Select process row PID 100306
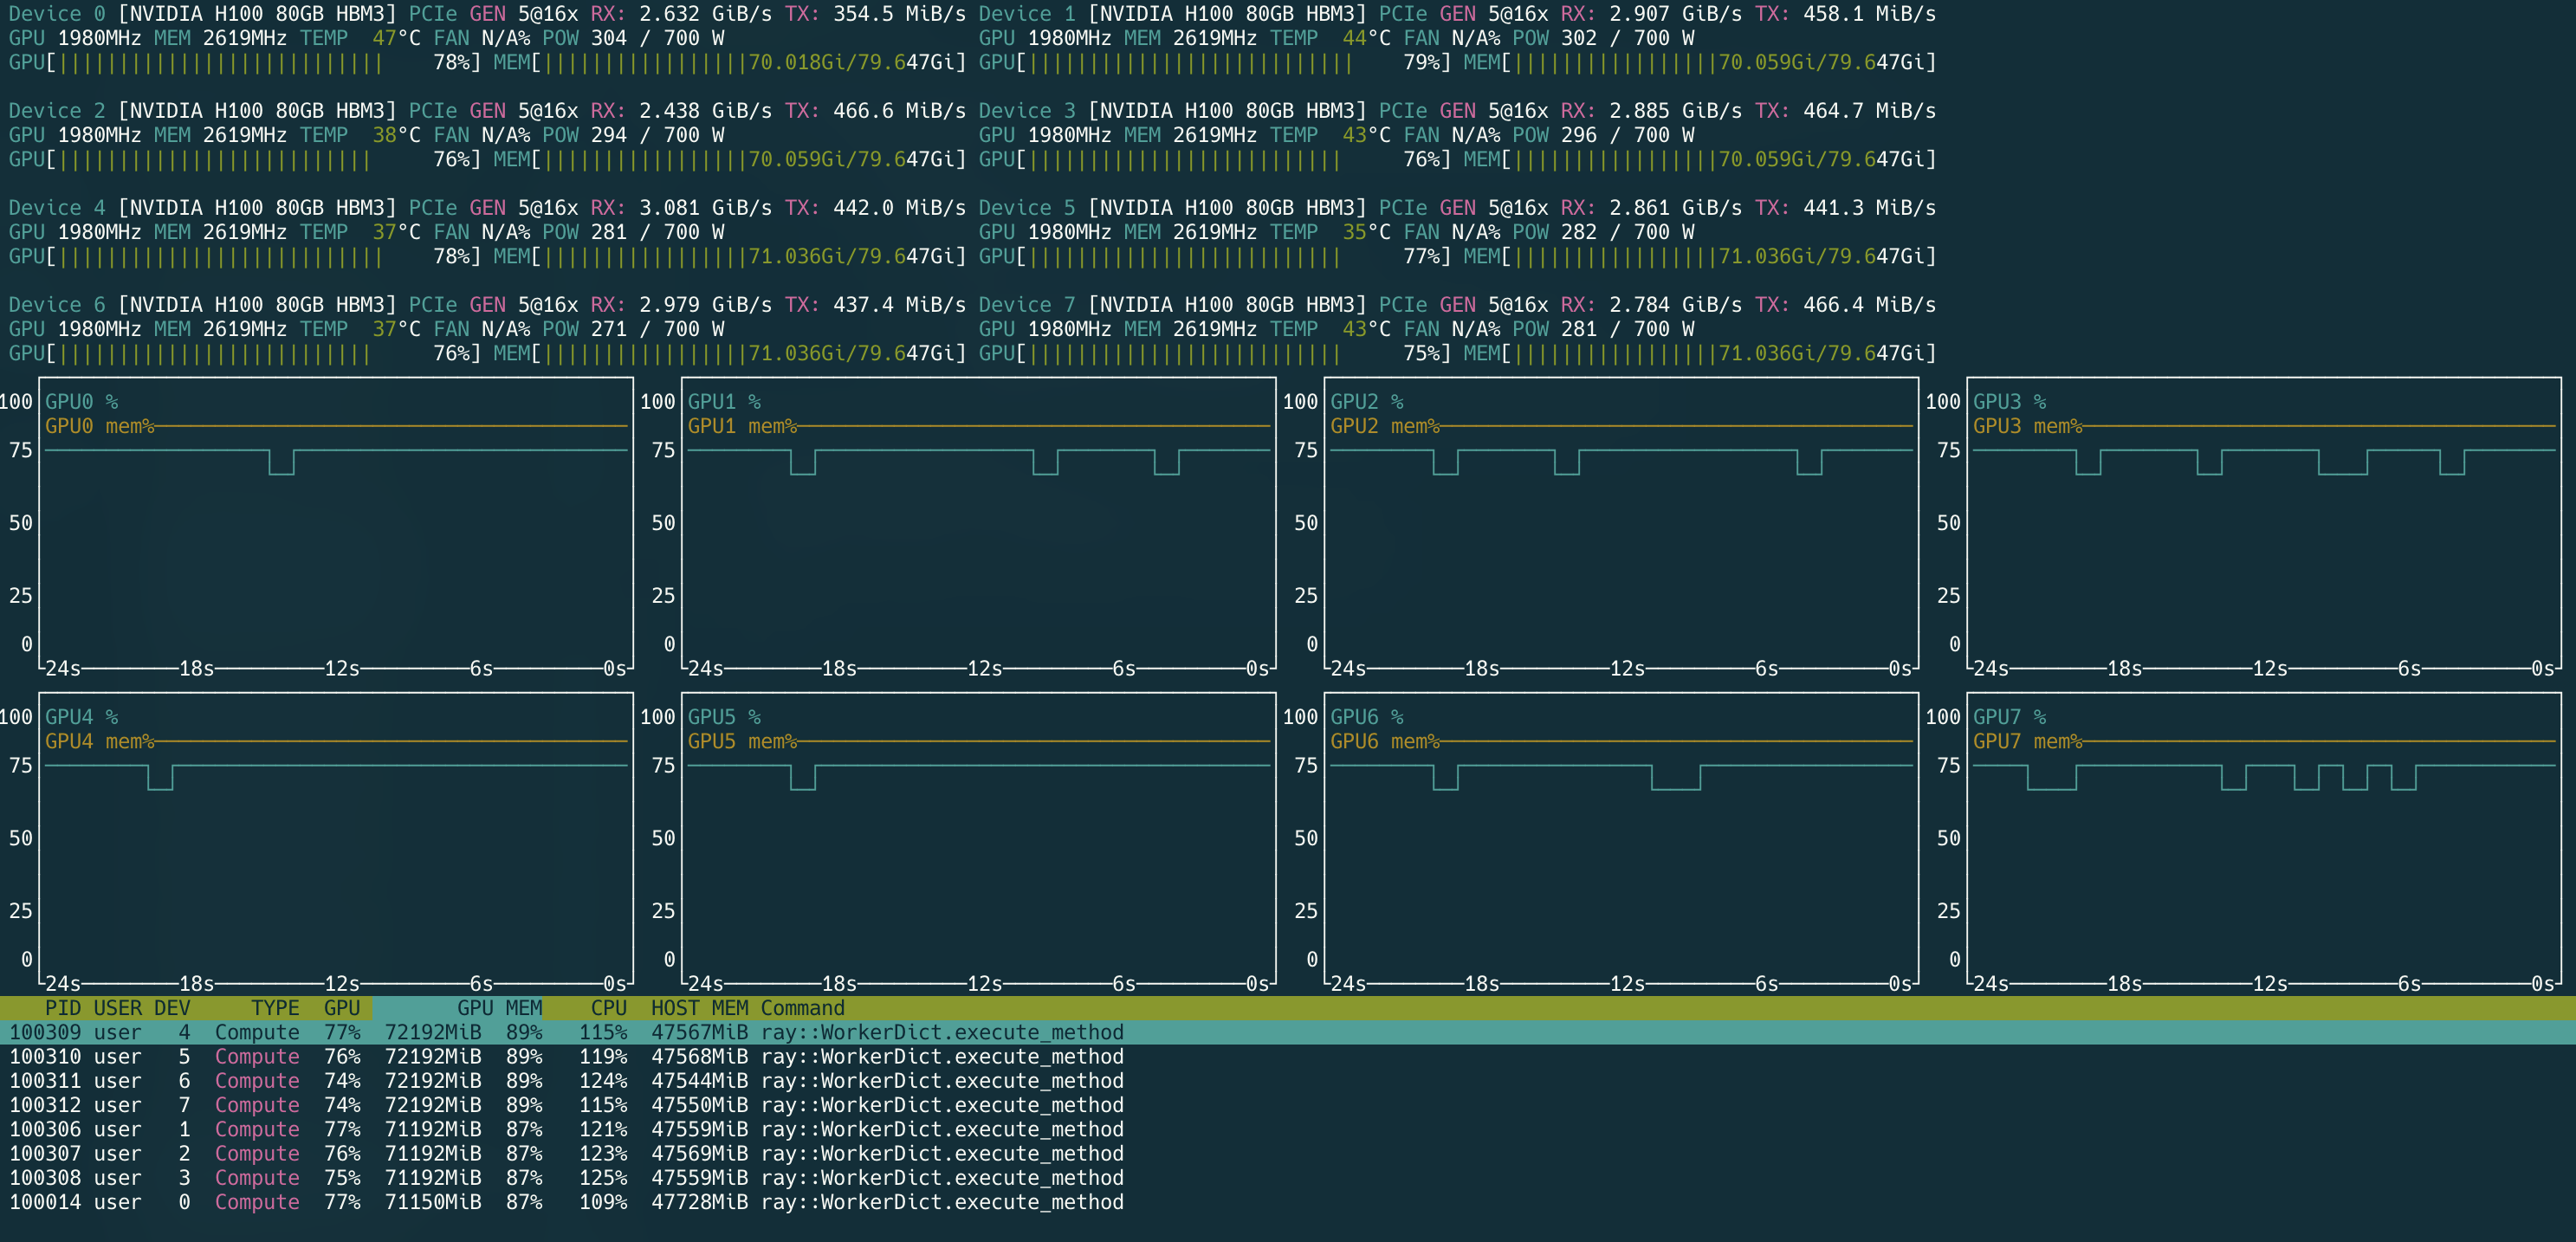The width and height of the screenshot is (2576, 1242). point(1288,1129)
